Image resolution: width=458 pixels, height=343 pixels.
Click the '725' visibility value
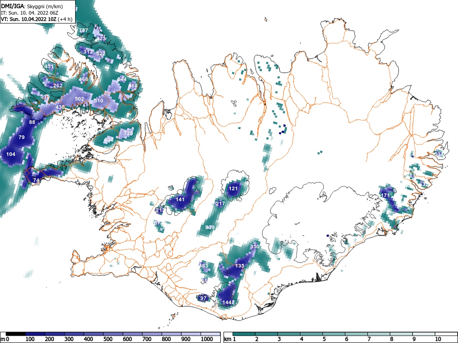[128, 133]
